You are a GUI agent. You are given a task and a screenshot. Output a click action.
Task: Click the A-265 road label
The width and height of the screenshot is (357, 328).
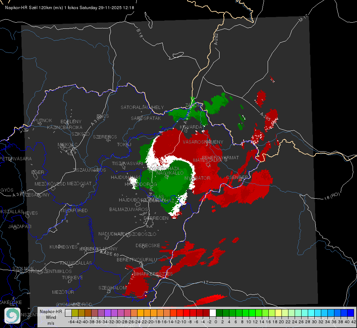point(265,117)
